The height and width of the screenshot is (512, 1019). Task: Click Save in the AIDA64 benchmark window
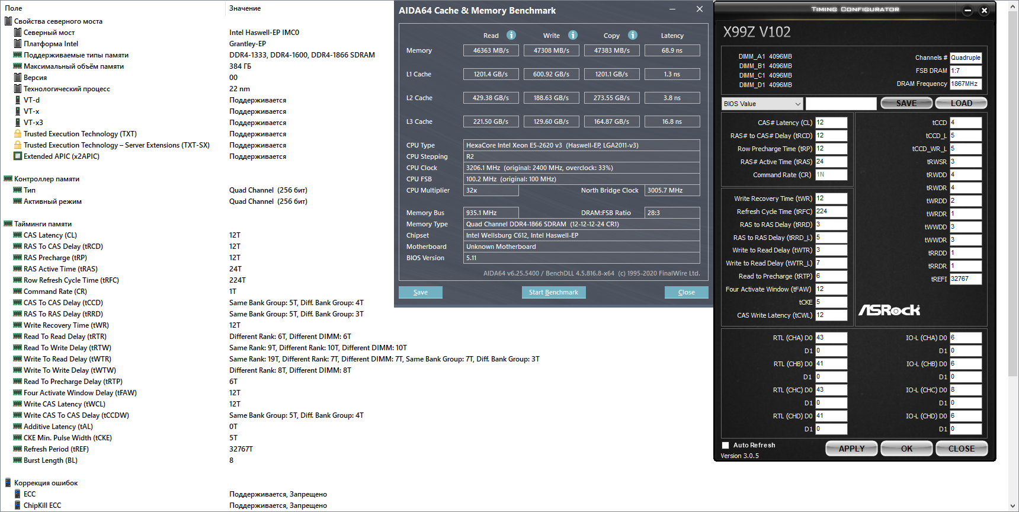(421, 292)
